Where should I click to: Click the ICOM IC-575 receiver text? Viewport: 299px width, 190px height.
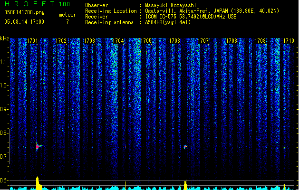click(x=191, y=17)
